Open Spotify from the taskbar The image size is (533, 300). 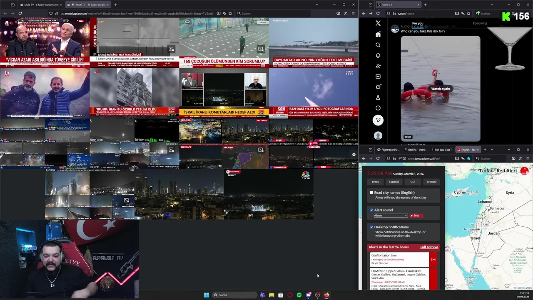click(x=299, y=295)
